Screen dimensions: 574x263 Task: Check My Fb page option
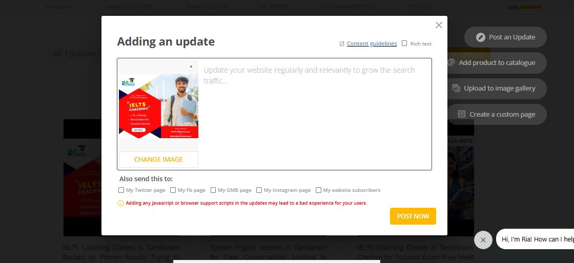tap(173, 190)
